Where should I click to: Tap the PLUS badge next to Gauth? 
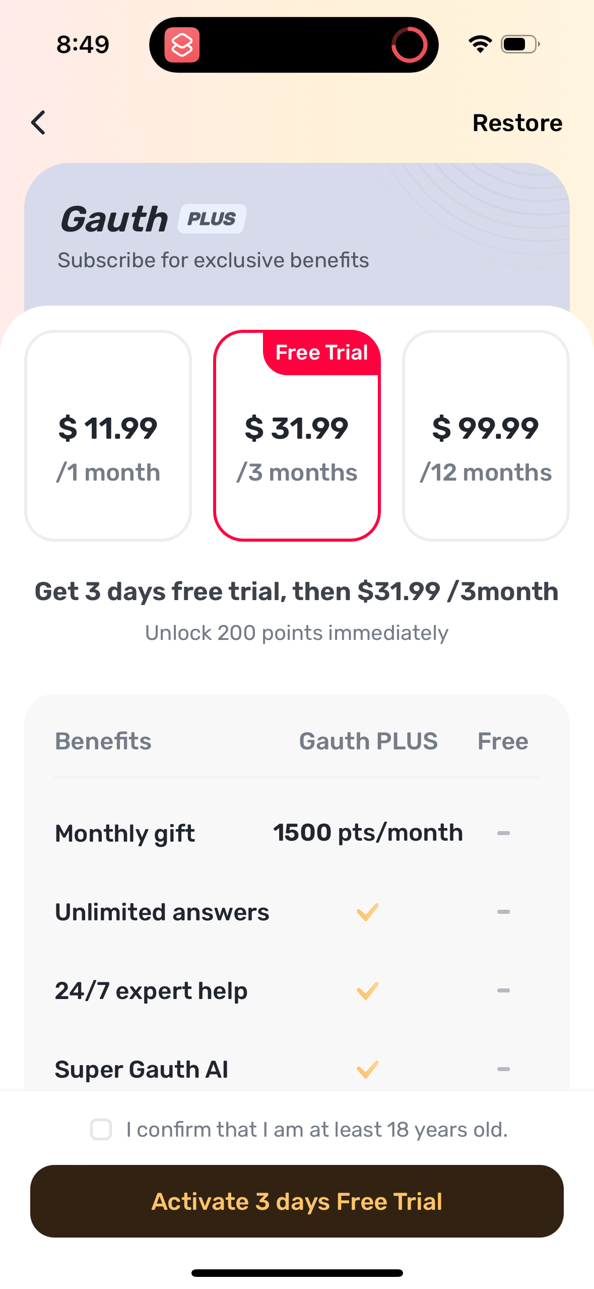coord(212,219)
